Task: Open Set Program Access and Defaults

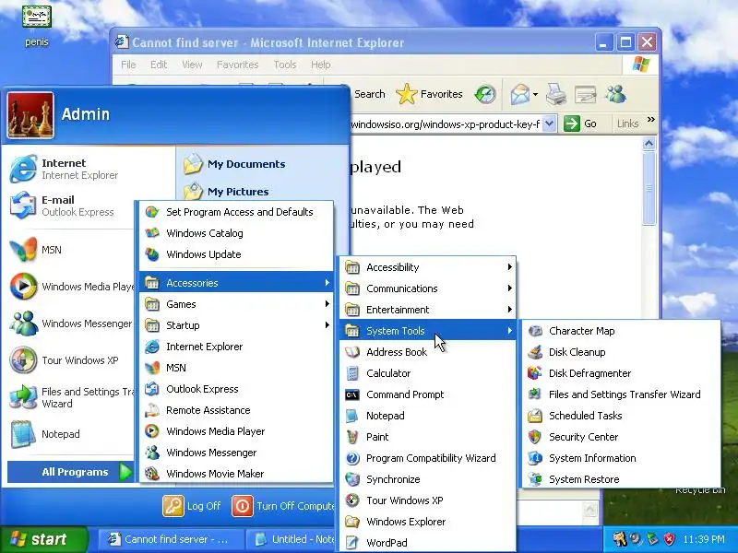Action: 236,212
